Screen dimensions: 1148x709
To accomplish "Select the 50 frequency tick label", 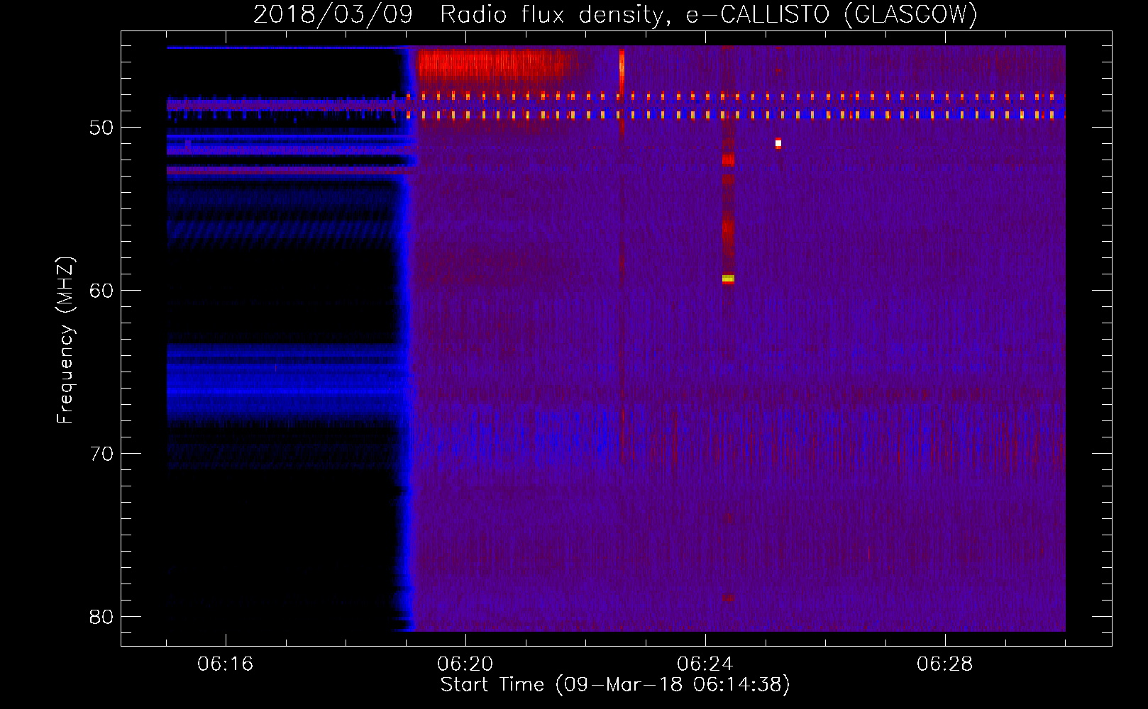I will (102, 128).
